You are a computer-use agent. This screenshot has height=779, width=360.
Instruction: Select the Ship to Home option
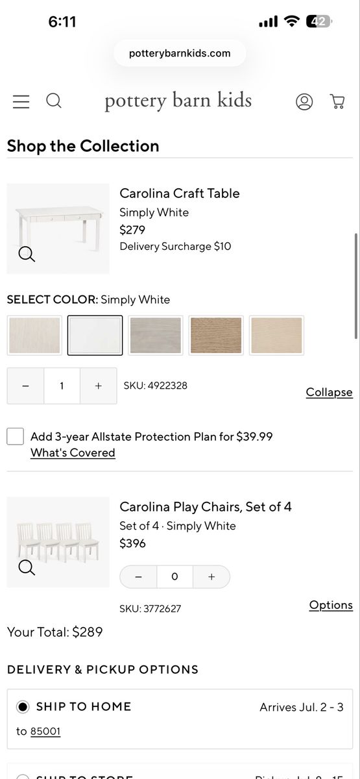(x=23, y=706)
